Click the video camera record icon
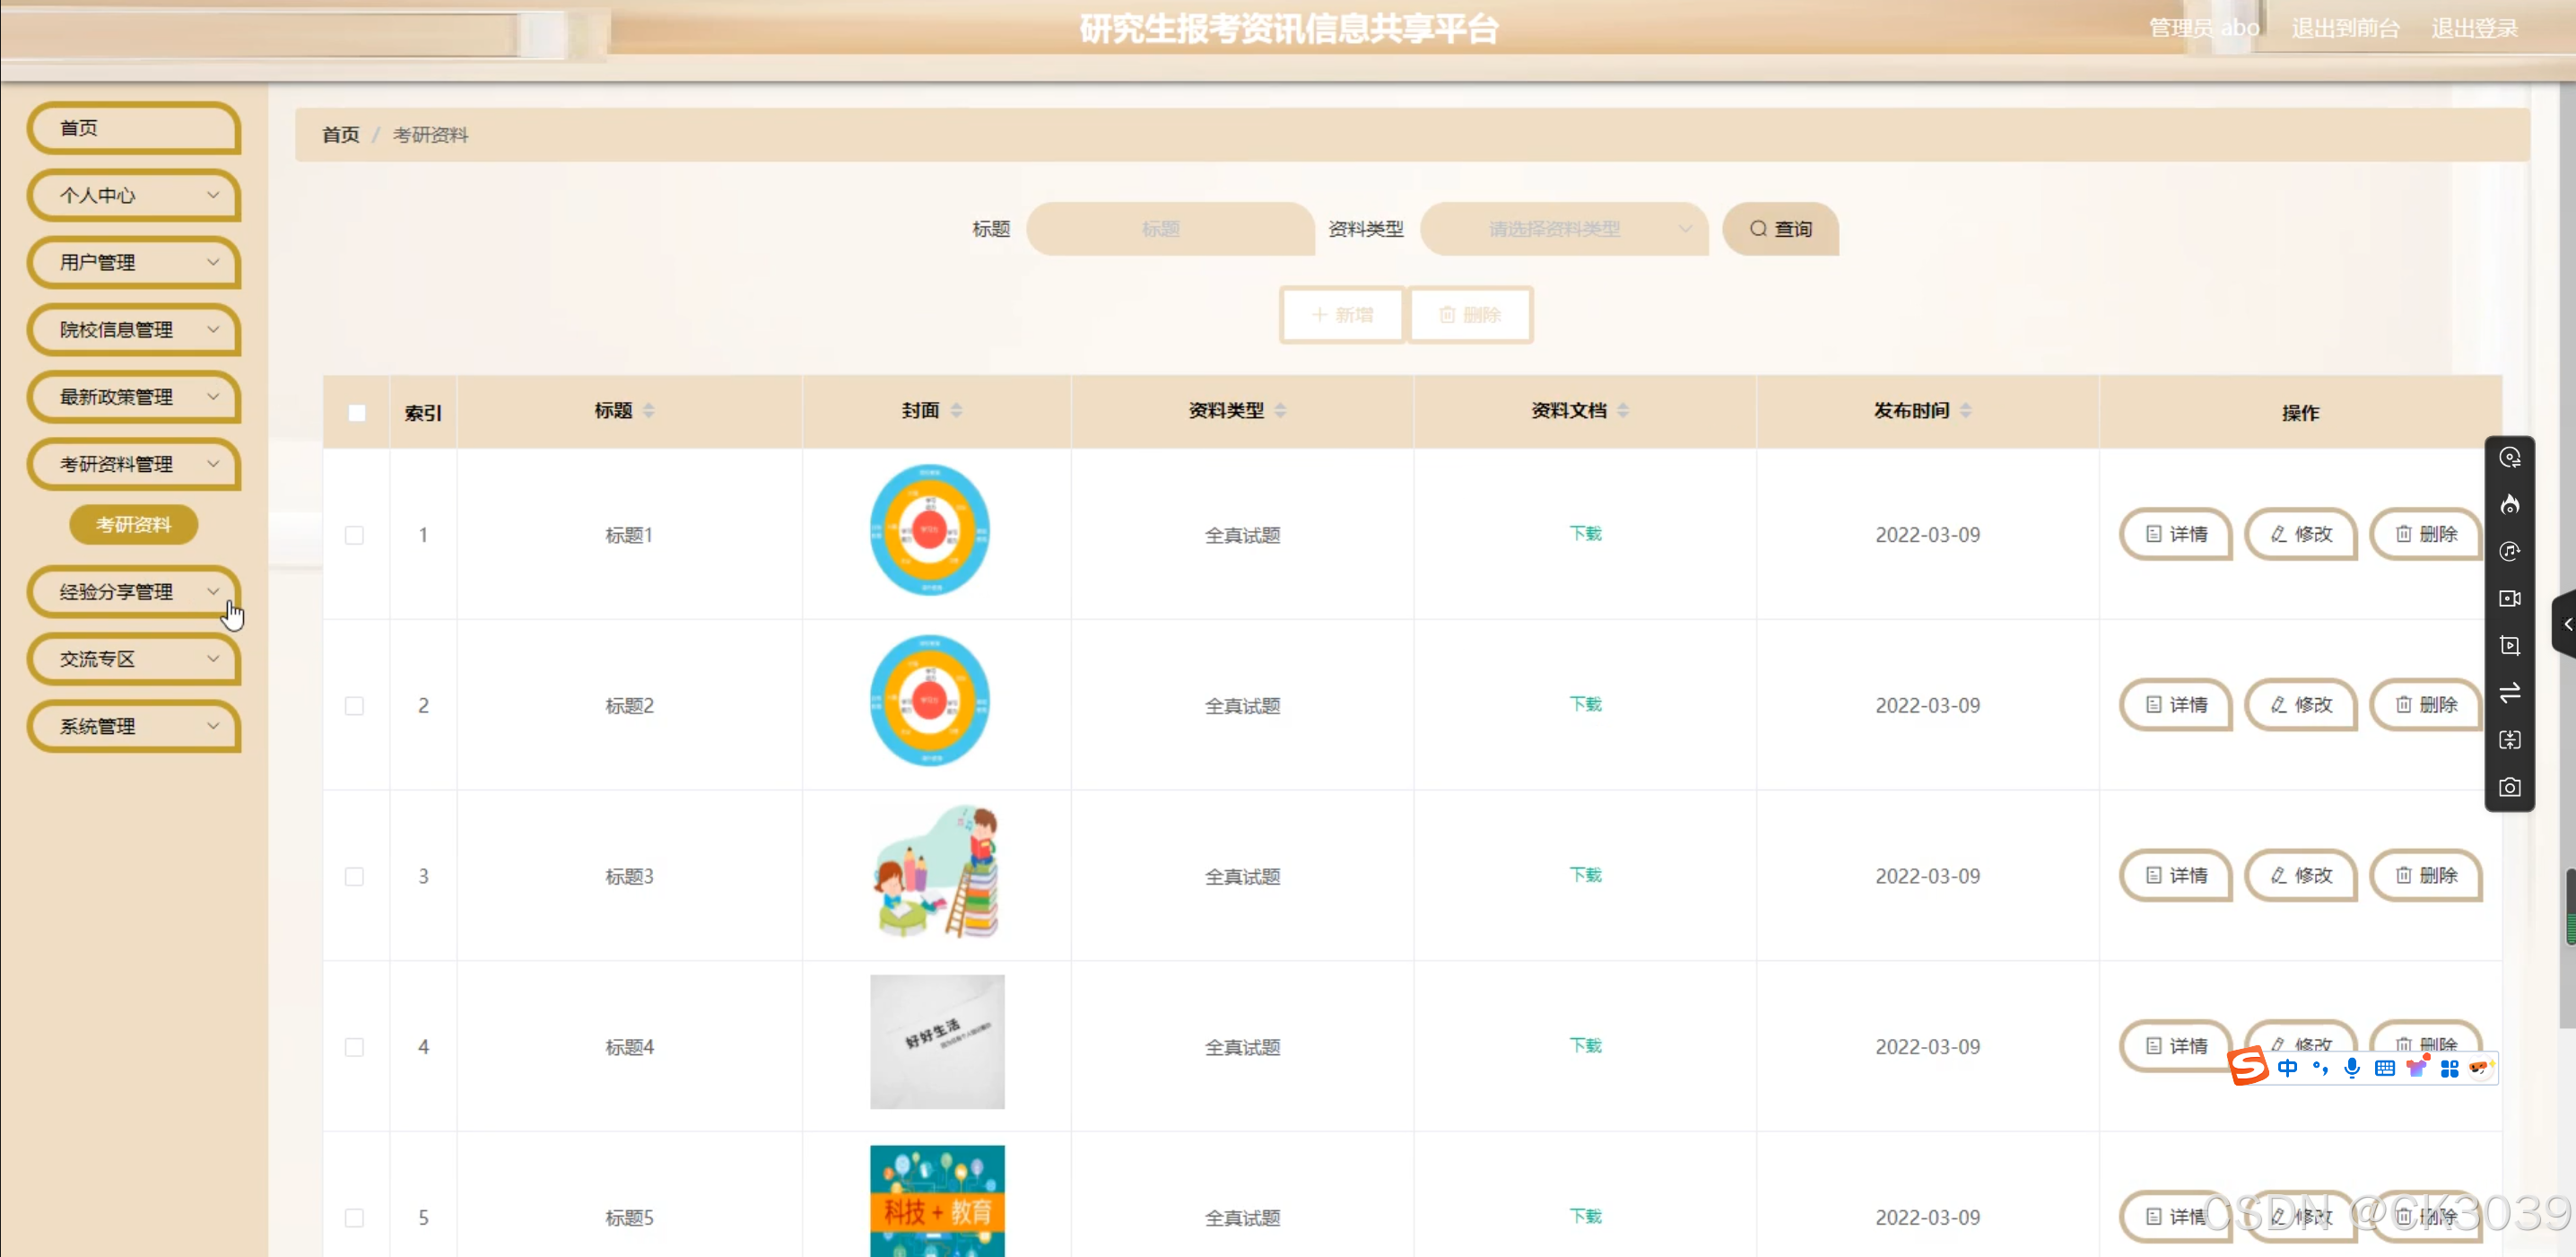The height and width of the screenshot is (1257, 2576). (2509, 598)
